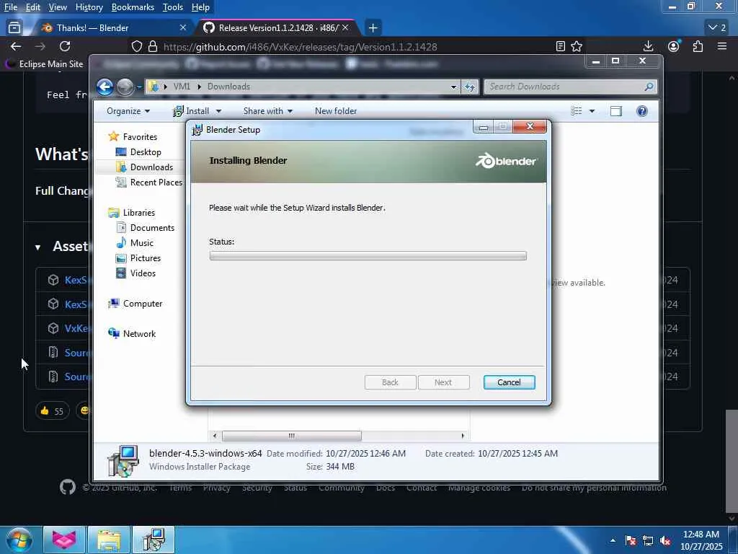Click Explorer refresh button beside address bar
738x554 pixels.
tap(470, 87)
